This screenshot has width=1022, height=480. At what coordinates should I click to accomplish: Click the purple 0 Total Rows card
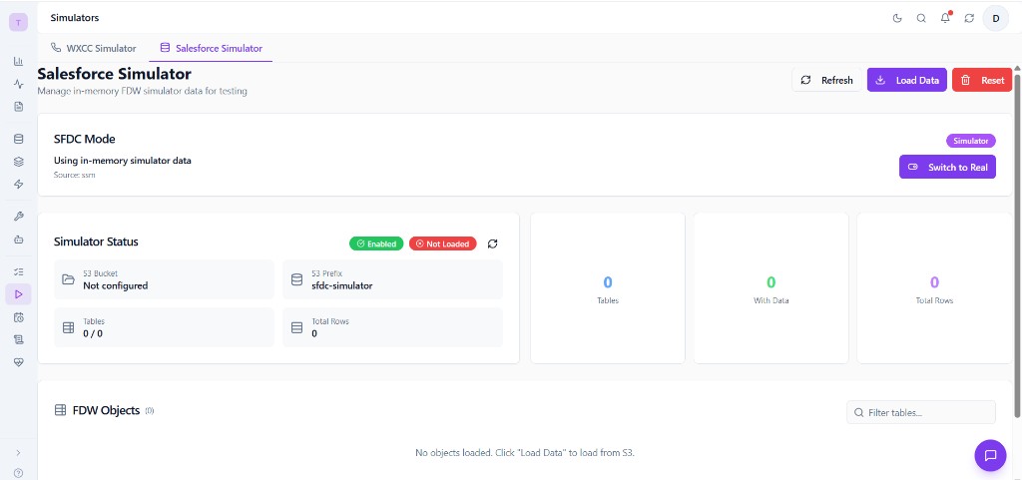[934, 287]
